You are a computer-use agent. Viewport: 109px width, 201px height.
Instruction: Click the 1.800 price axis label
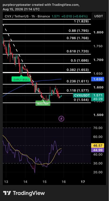[x=98, y=32]
